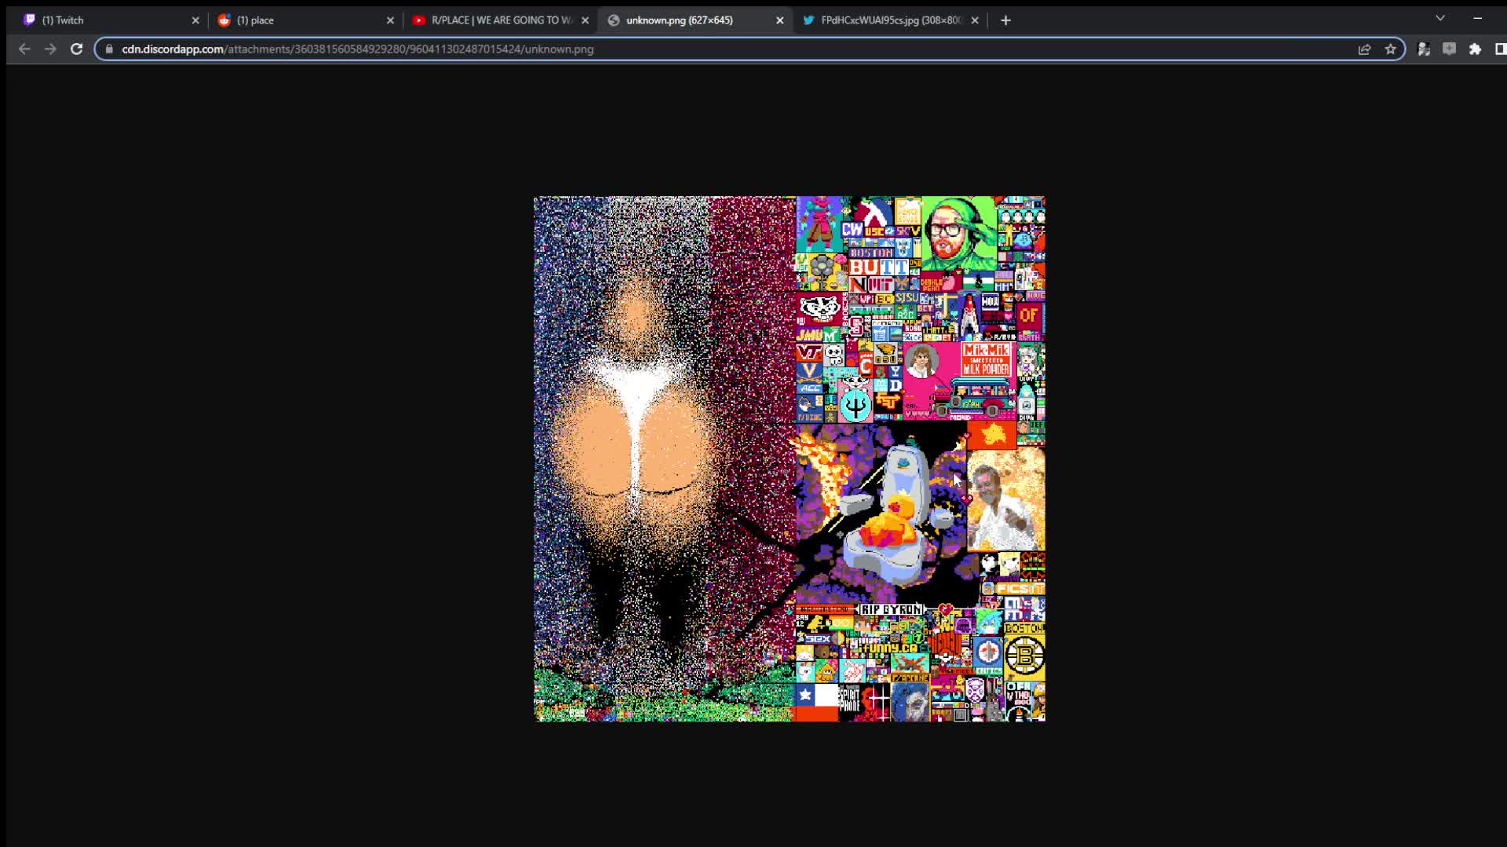The image size is (1507, 847).
Task: Click the Reddit favicon on place tab
Action: pos(224,20)
